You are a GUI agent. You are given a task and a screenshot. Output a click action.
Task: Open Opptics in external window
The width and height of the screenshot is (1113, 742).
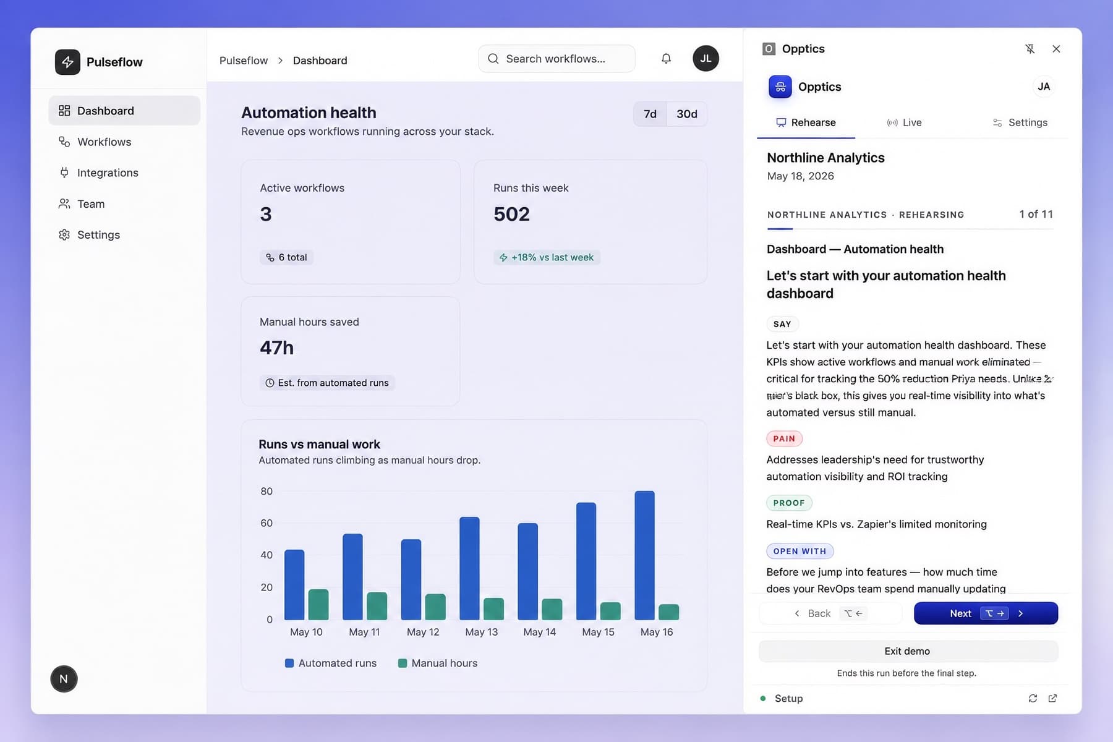point(1052,698)
